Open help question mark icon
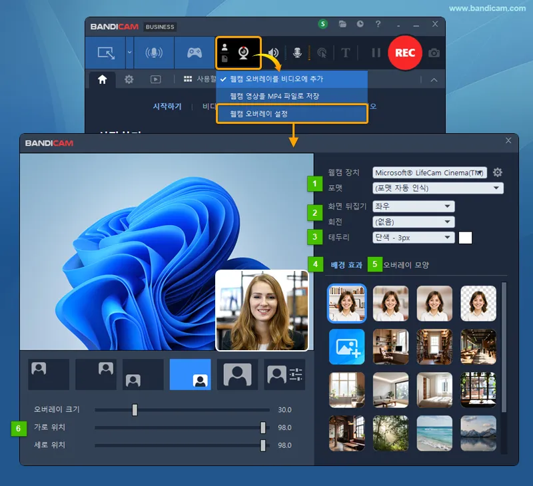 click(x=378, y=24)
